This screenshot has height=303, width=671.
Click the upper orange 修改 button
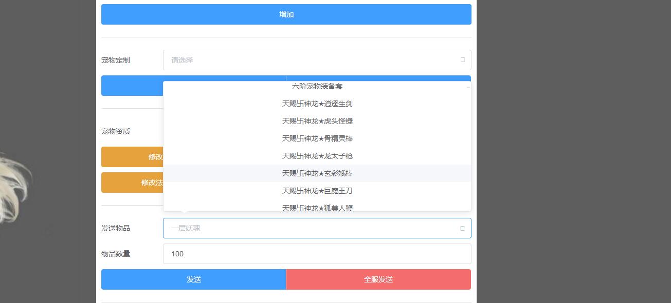pos(132,157)
